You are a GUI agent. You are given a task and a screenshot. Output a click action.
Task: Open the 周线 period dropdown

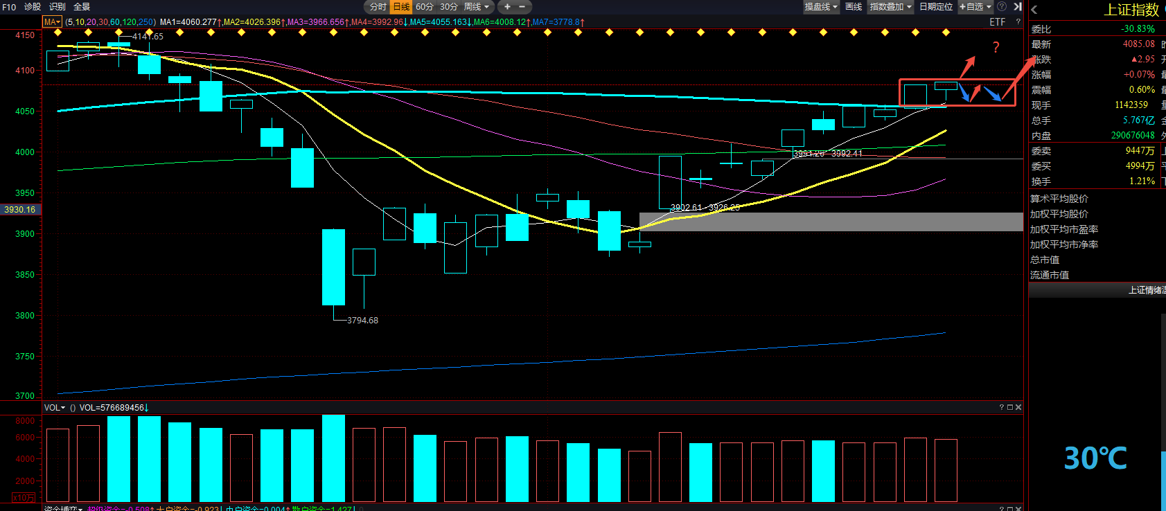click(477, 7)
